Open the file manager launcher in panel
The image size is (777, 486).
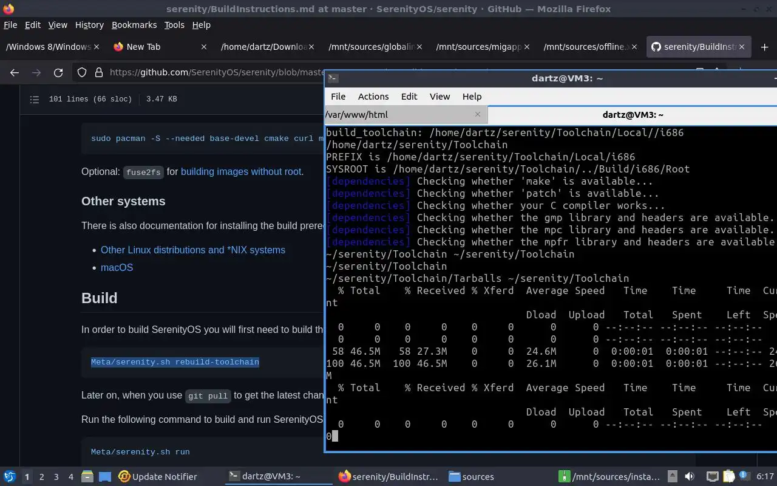click(87, 477)
